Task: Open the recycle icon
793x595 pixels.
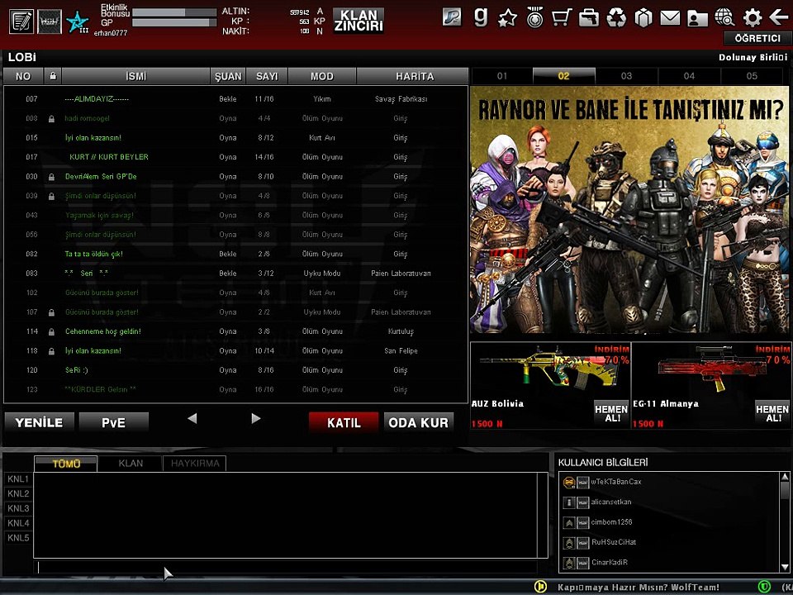Action: [616, 18]
